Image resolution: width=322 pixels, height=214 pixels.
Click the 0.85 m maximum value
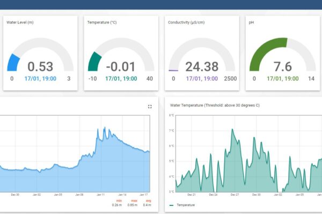(x=133, y=205)
